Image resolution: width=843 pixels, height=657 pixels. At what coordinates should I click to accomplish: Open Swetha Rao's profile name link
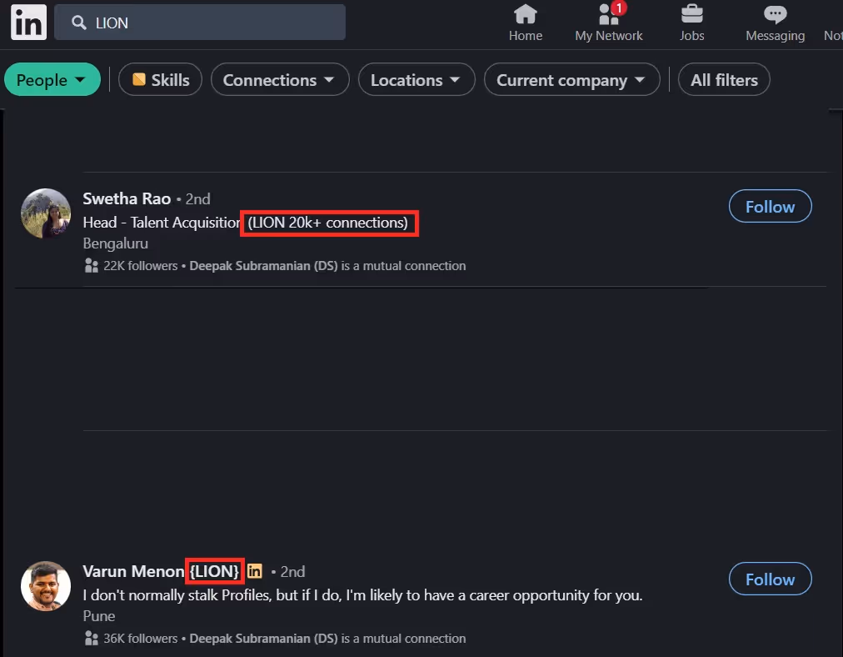[127, 198]
